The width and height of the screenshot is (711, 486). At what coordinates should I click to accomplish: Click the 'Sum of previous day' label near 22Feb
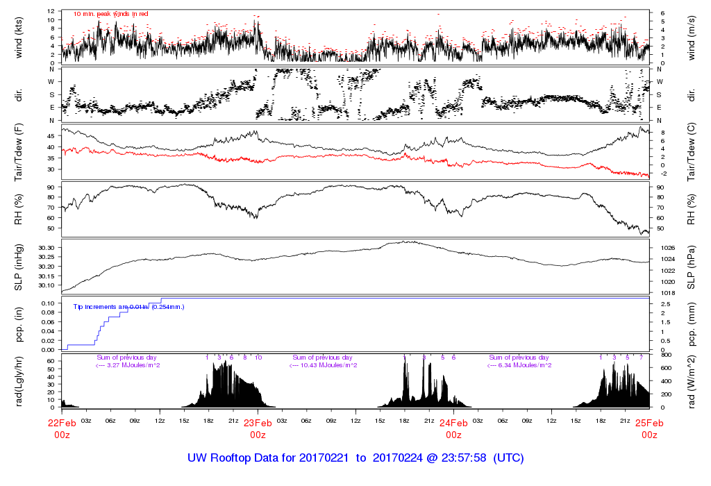click(x=126, y=358)
